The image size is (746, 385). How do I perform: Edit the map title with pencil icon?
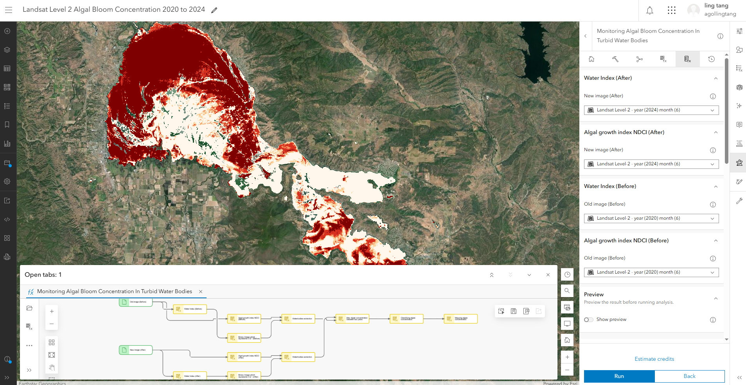[x=214, y=10]
